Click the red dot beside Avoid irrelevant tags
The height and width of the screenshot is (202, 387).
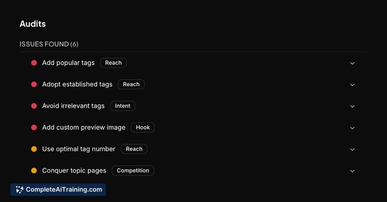[x=34, y=106]
